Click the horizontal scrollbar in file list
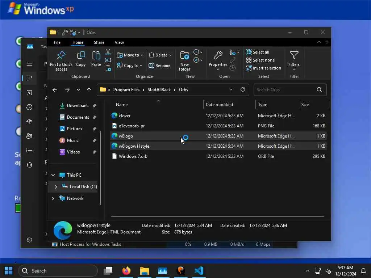 (x=218, y=216)
